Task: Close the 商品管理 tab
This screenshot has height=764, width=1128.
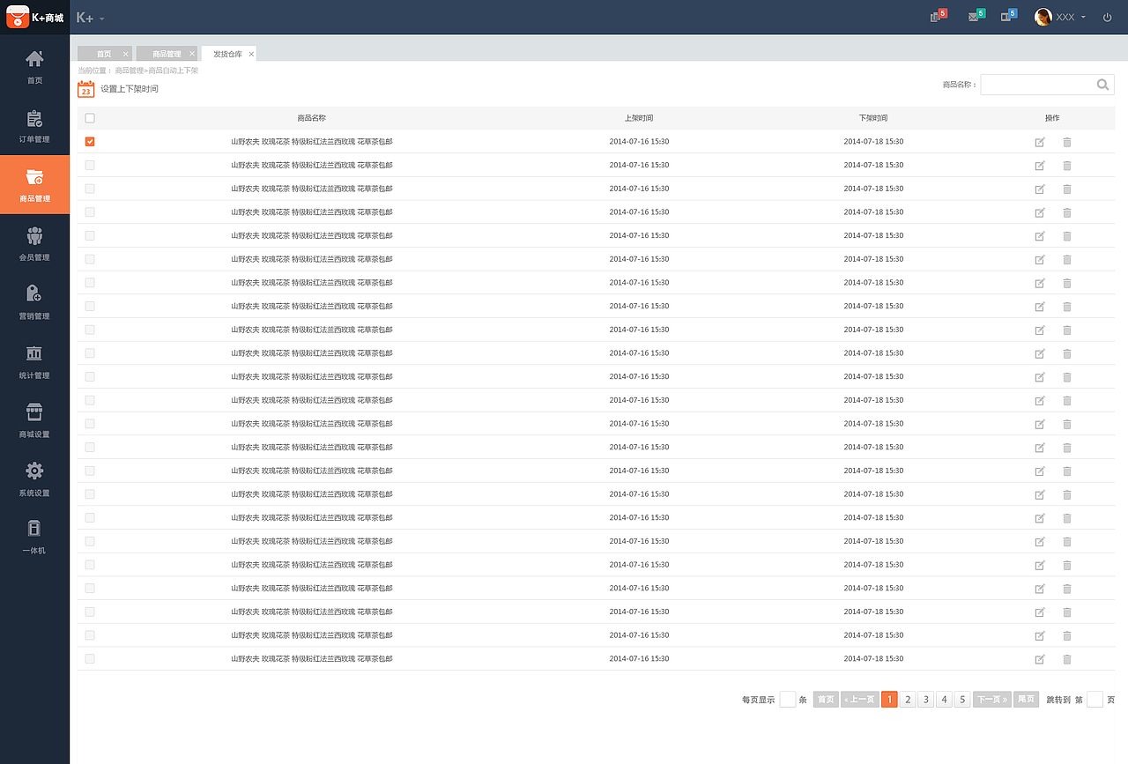Action: coord(191,54)
